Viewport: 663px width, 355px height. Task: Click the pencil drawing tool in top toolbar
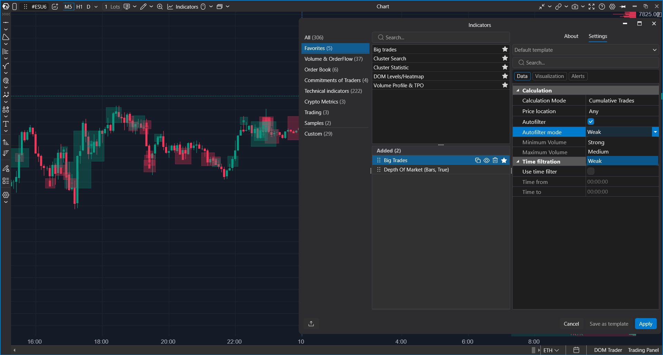pos(143,7)
